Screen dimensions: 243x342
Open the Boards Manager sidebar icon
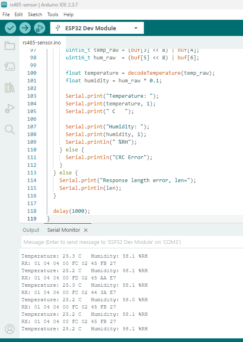coord(10,67)
